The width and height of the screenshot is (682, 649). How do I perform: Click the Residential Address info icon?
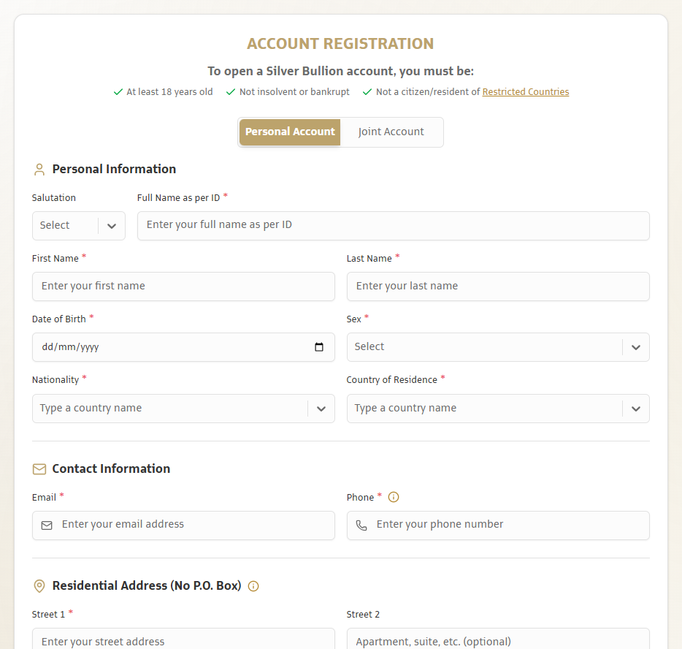[x=253, y=586]
